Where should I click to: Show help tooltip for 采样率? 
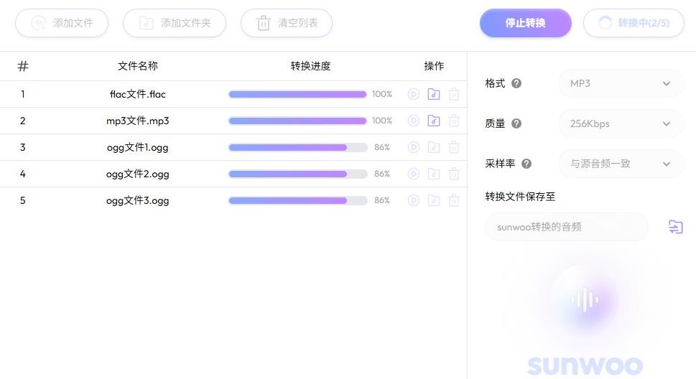pos(526,164)
